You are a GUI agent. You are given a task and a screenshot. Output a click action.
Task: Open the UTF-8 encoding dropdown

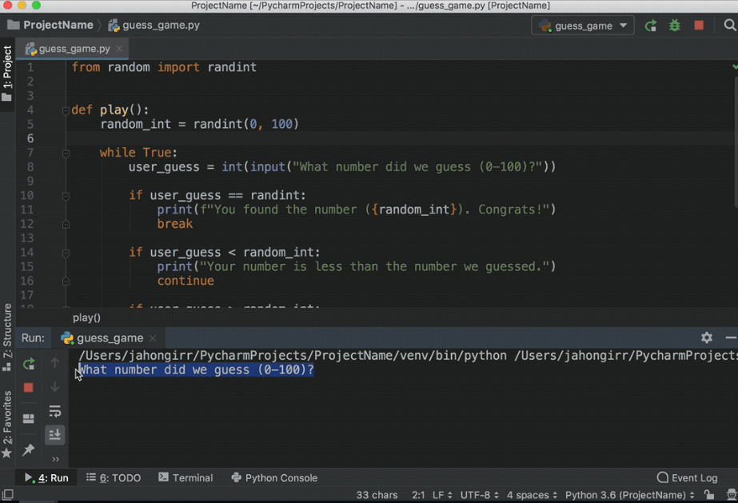pos(480,494)
